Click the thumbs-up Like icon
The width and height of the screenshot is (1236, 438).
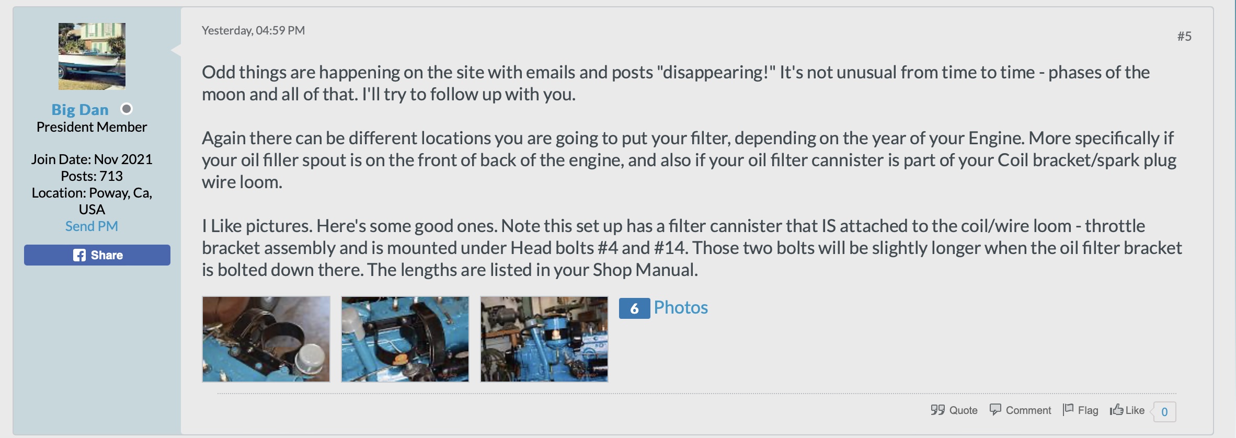click(1116, 409)
